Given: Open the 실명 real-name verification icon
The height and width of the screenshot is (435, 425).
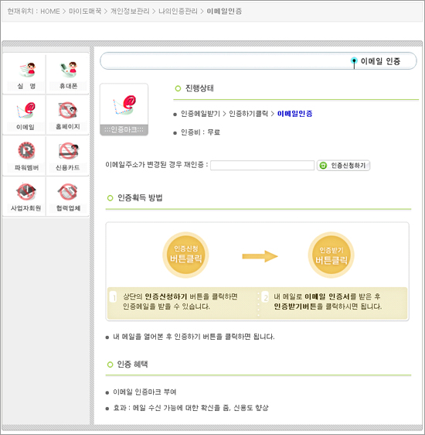Looking at the screenshot, I should pyautogui.click(x=26, y=74).
